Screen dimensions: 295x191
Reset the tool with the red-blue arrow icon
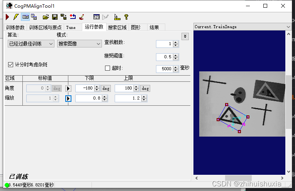(x=73, y=17)
